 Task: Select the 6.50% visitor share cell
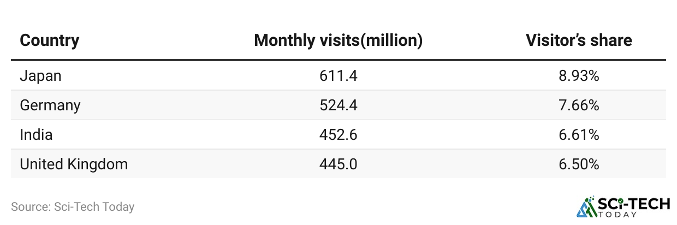[x=579, y=164]
